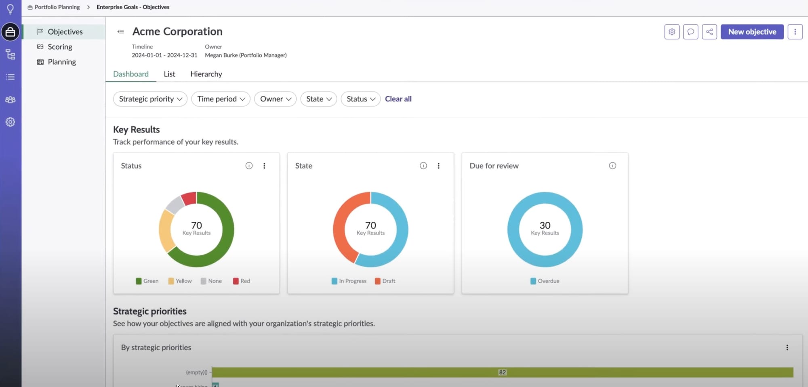Click owner Megan Burke (Portfolio Manager)
This screenshot has height=387, width=808.
coord(246,55)
